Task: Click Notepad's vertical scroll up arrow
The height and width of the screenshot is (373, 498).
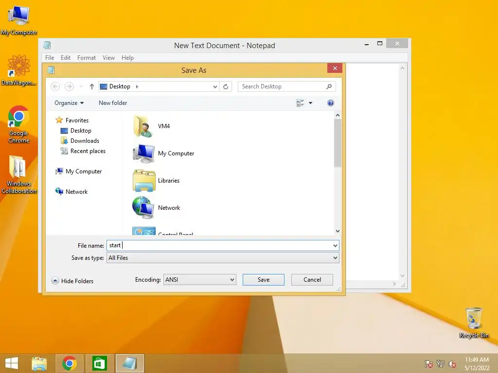Action: point(402,68)
